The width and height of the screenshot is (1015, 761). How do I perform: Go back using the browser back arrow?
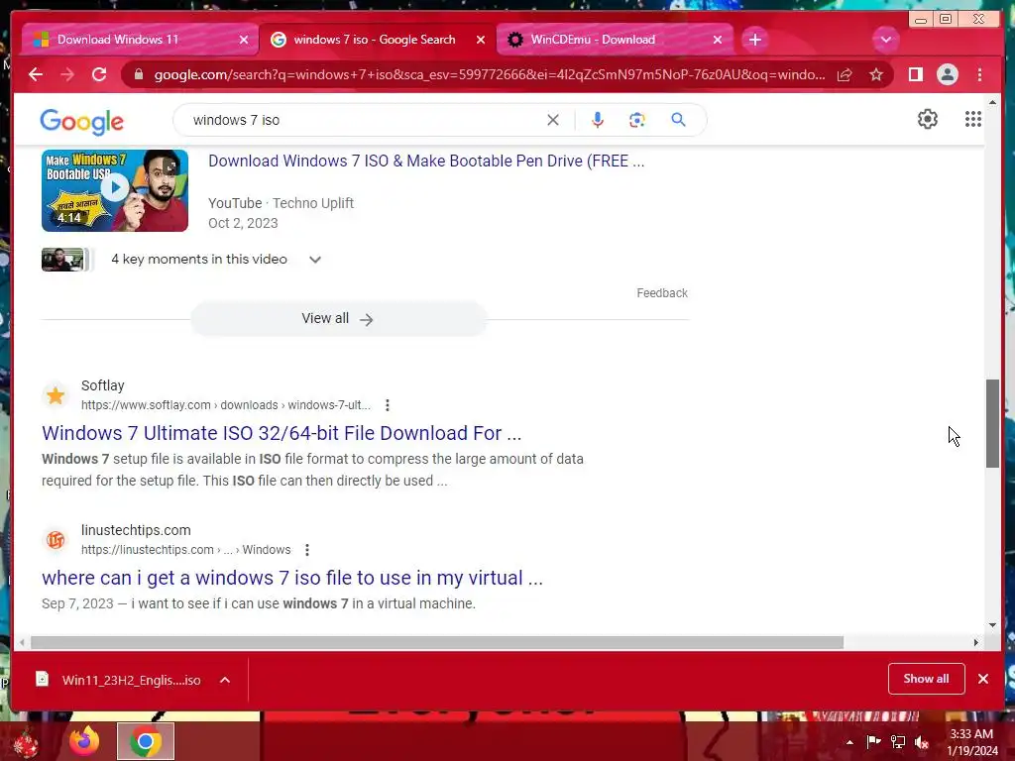(x=36, y=74)
